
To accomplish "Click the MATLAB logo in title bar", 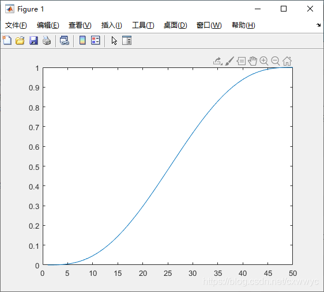I will pos(10,9).
